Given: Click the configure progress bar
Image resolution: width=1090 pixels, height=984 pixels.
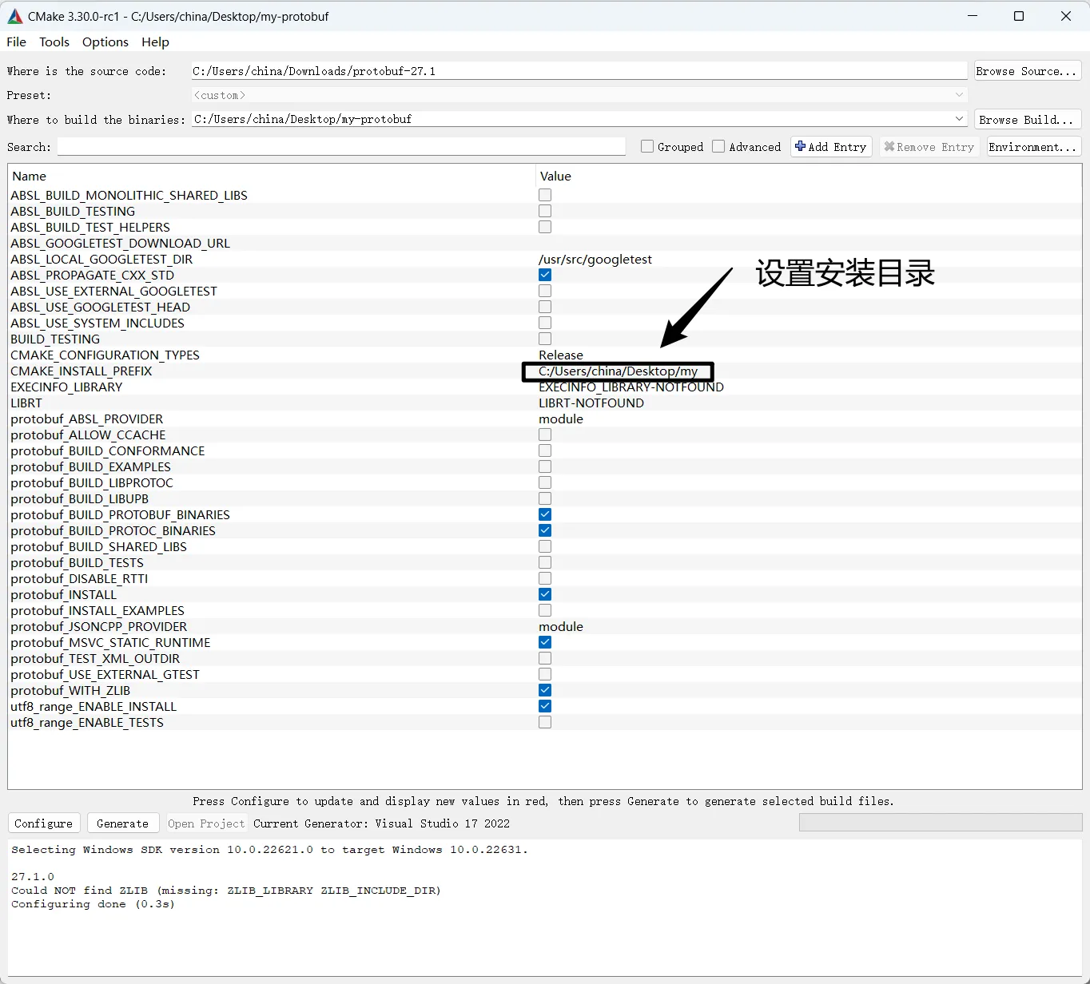Looking at the screenshot, I should click(941, 823).
